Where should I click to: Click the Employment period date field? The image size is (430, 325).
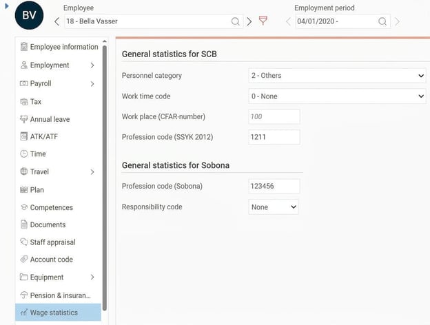click(x=342, y=21)
